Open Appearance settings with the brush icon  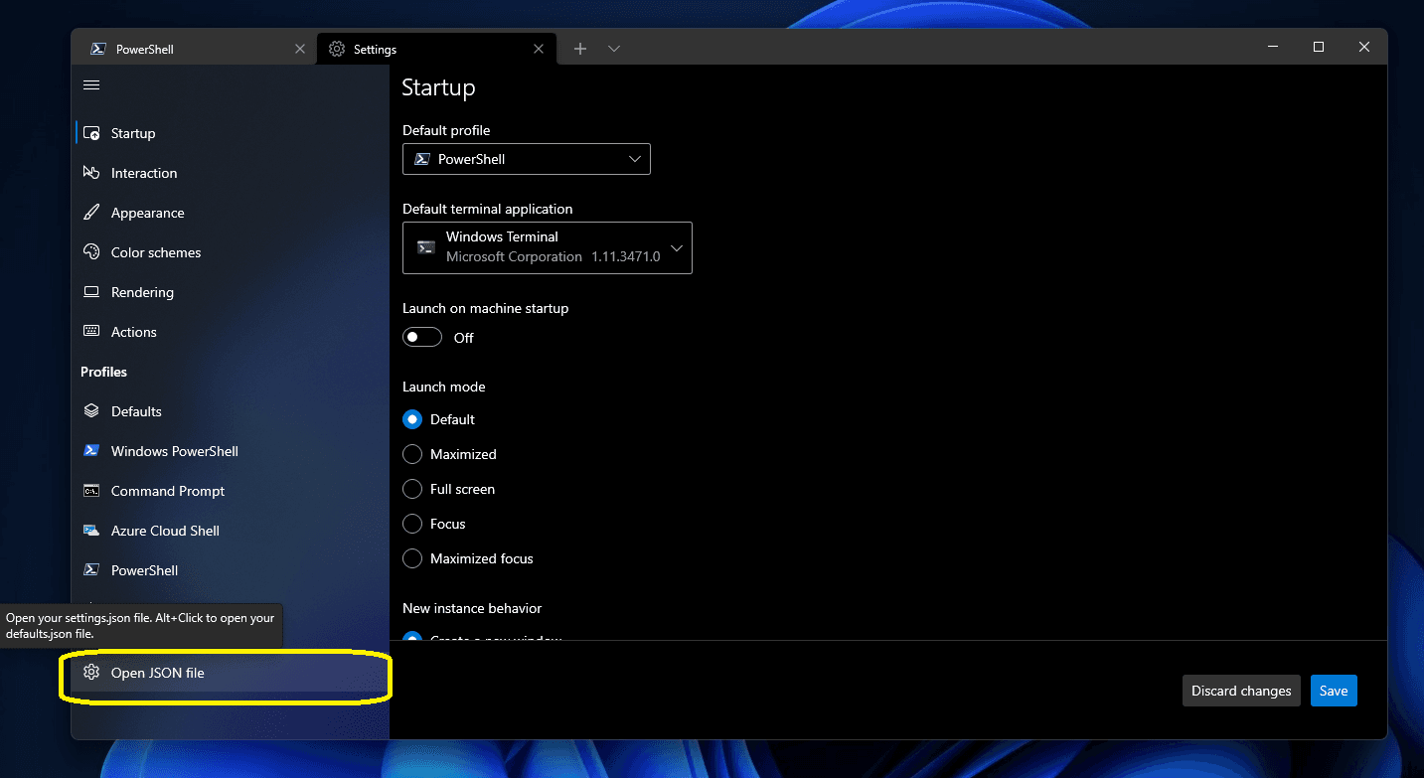pos(232,213)
